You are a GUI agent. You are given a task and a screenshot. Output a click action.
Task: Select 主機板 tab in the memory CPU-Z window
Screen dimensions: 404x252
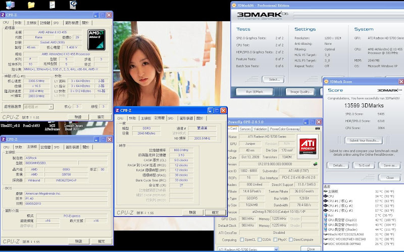click(146, 118)
